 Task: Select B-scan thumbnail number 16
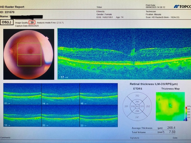click(x=99, y=94)
